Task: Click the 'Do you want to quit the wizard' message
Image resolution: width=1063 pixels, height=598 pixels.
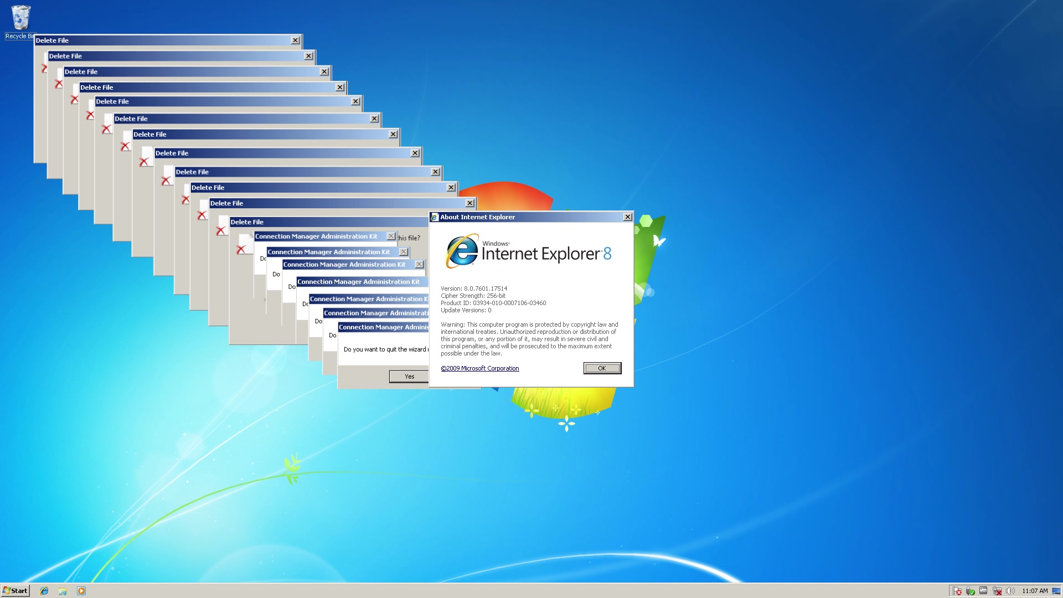Action: pyautogui.click(x=386, y=349)
